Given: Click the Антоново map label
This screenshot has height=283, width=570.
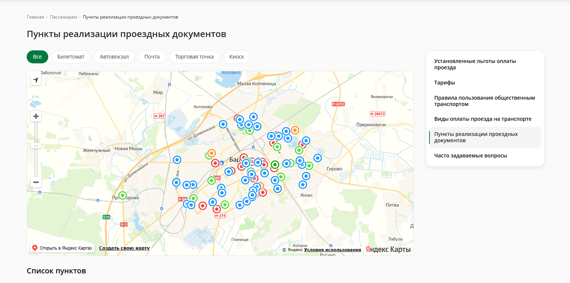Looking at the screenshot, I should pyautogui.click(x=203, y=107).
